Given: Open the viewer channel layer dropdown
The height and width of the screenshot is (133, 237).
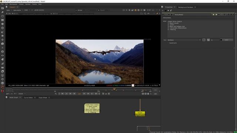Looking at the screenshot, I should click(x=9, y=10).
